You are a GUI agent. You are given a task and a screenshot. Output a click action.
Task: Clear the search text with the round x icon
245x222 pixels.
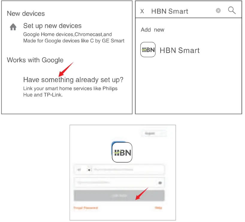point(218,10)
